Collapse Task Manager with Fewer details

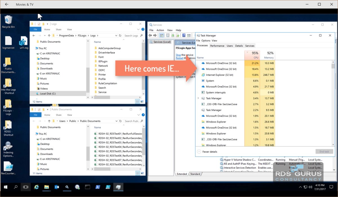click(x=207, y=152)
